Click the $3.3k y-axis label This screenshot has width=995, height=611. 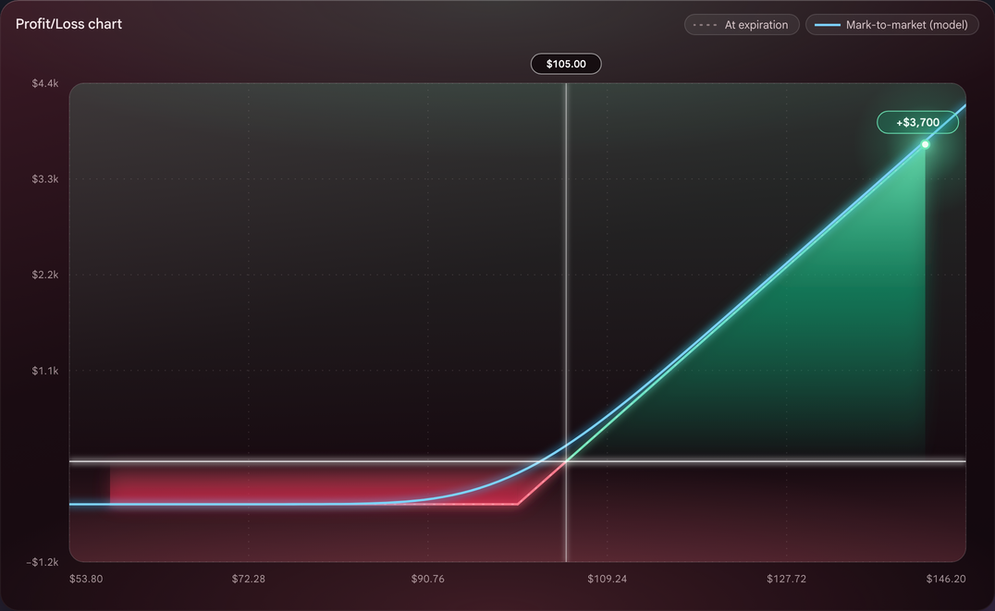pos(45,179)
